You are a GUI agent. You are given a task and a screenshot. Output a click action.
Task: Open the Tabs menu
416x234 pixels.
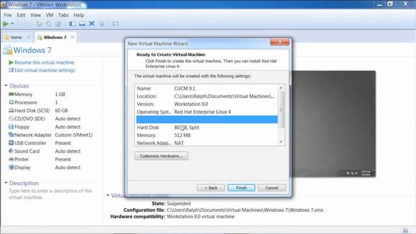click(x=64, y=15)
